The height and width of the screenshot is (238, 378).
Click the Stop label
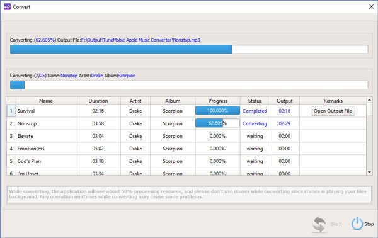pyautogui.click(x=369, y=224)
